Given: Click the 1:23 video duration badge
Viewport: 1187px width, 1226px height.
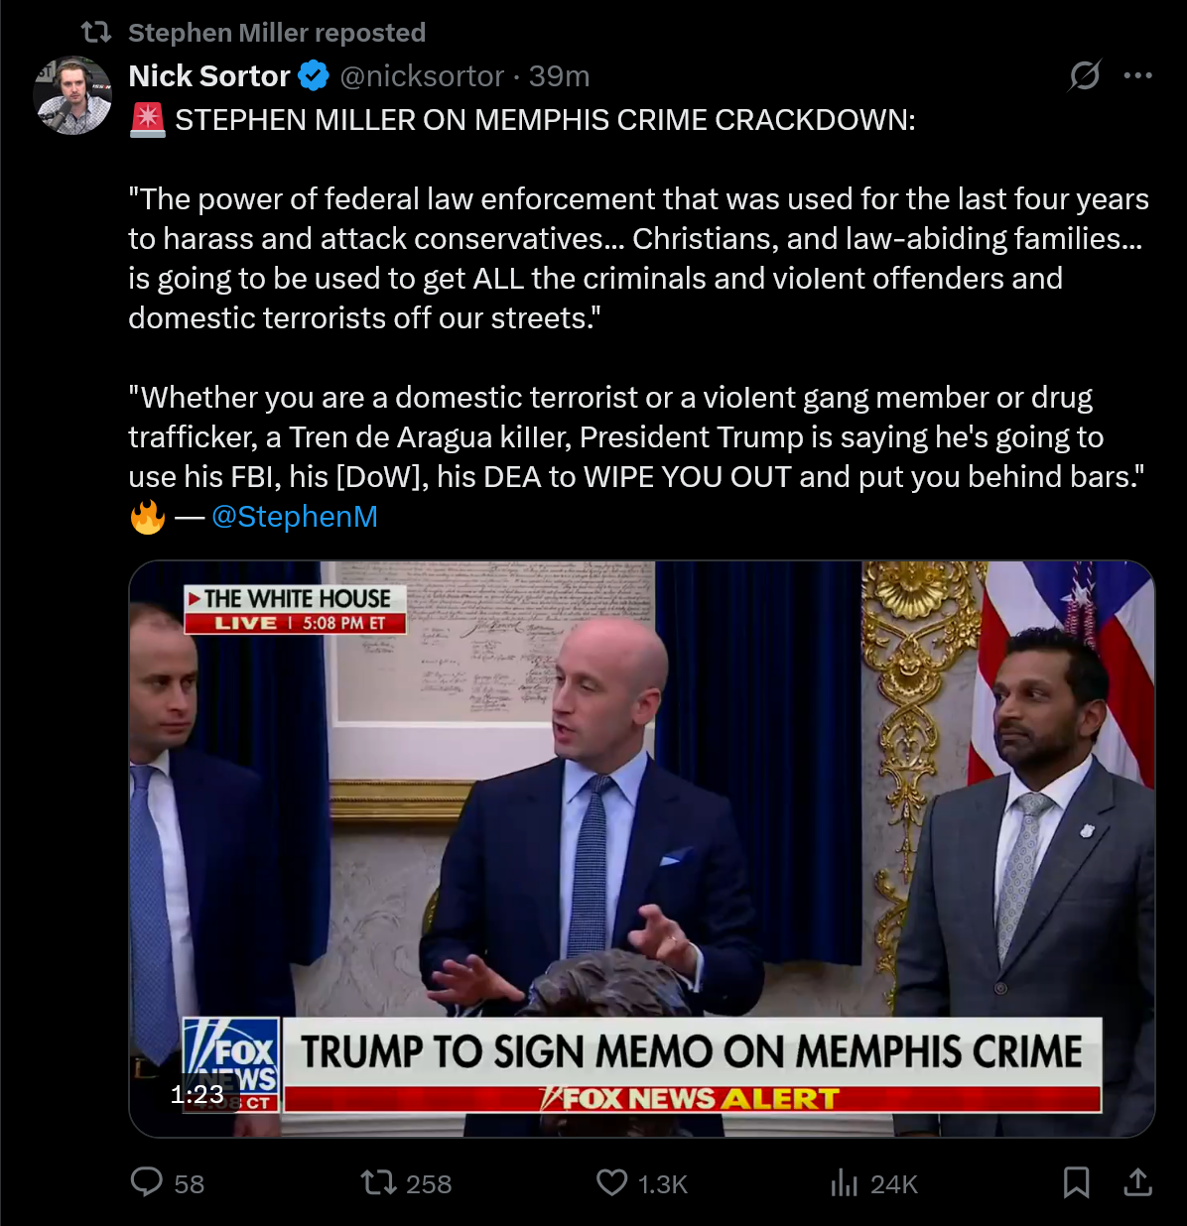Looking at the screenshot, I should 197,1094.
